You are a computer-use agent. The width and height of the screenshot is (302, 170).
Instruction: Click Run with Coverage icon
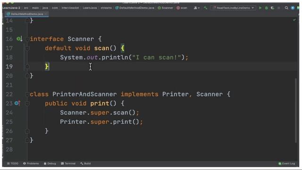[272, 8]
